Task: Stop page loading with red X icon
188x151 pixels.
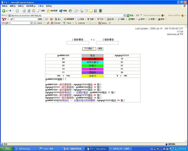Action: coord(24,11)
